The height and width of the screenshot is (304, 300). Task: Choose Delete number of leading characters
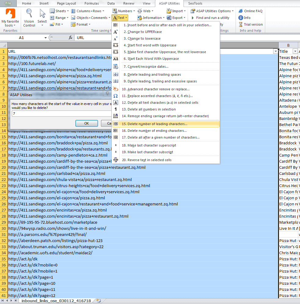click(166, 124)
